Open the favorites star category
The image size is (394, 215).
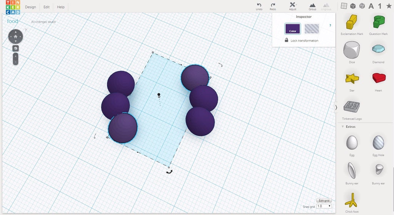point(389,6)
